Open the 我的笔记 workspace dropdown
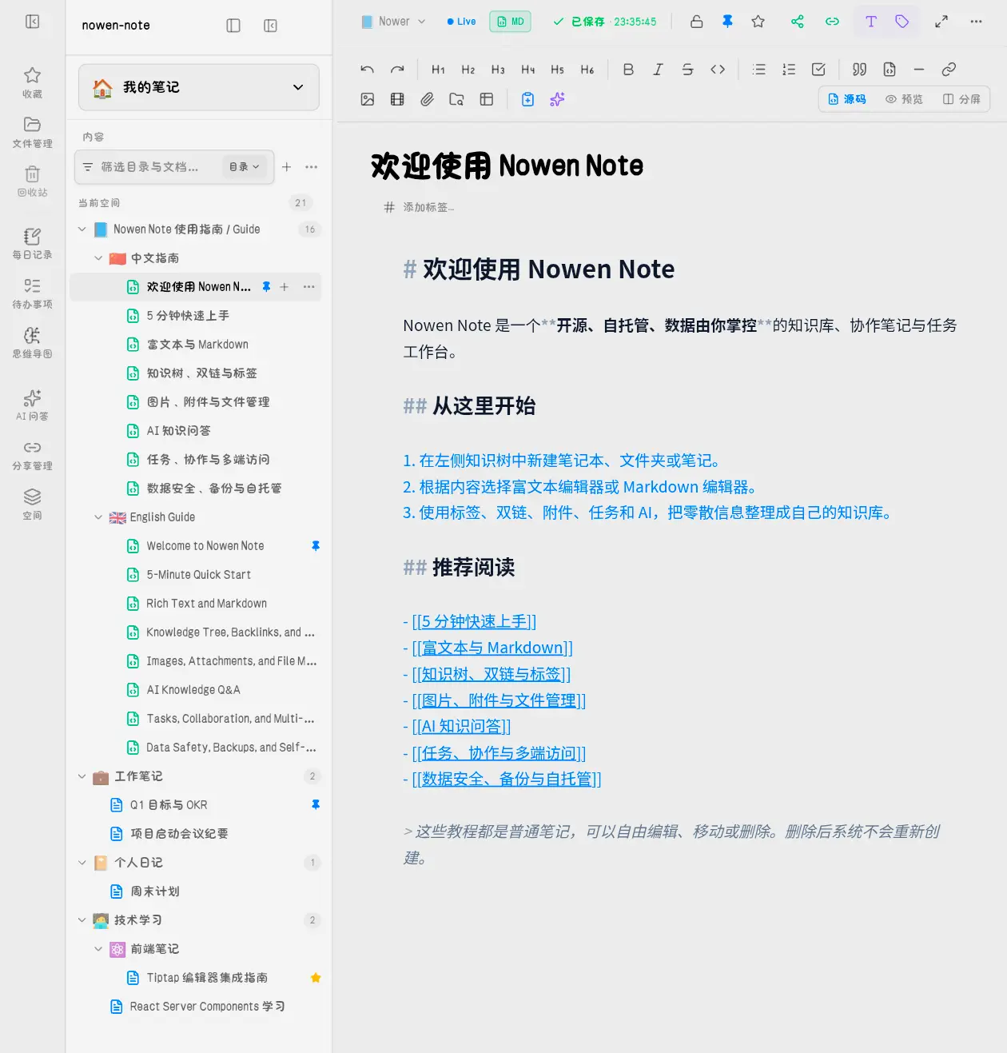The height and width of the screenshot is (1053, 1007). click(199, 87)
